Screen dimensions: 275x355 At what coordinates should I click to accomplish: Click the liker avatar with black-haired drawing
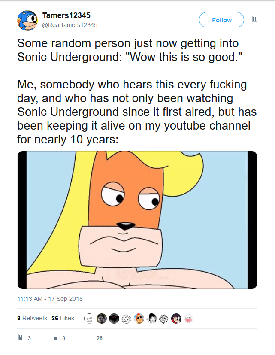click(151, 319)
